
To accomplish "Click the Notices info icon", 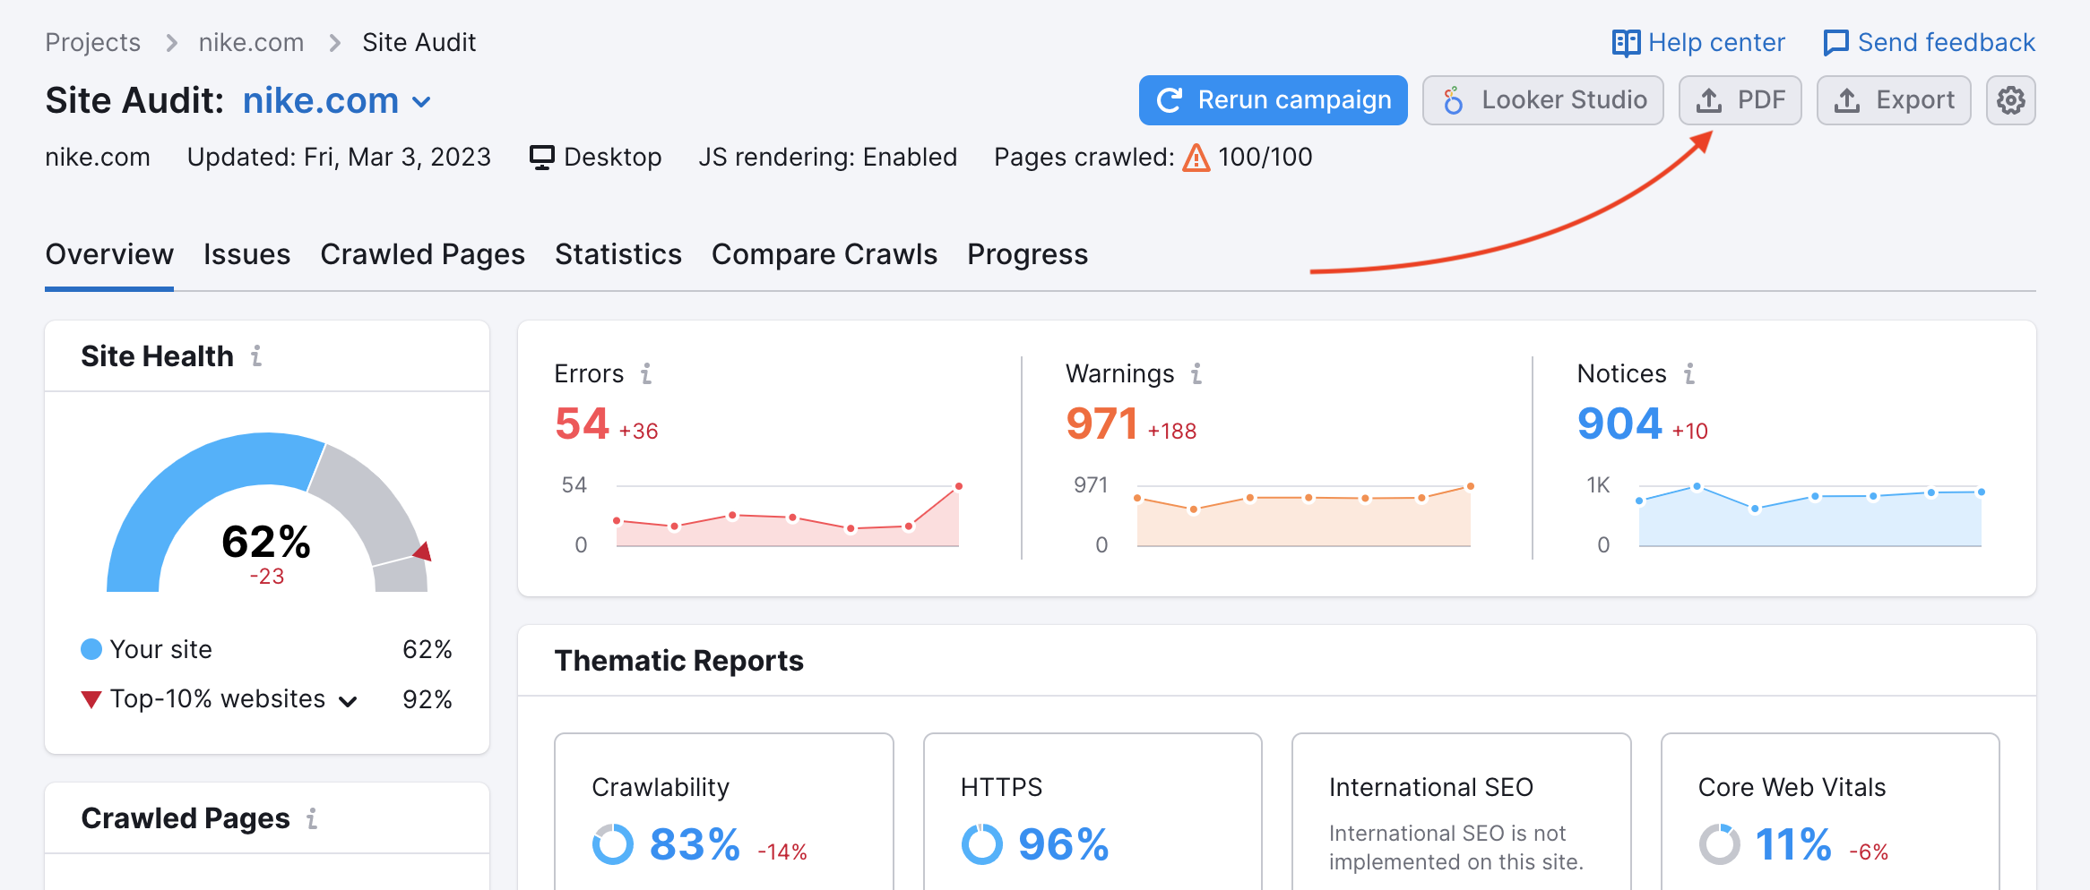I will [1689, 373].
